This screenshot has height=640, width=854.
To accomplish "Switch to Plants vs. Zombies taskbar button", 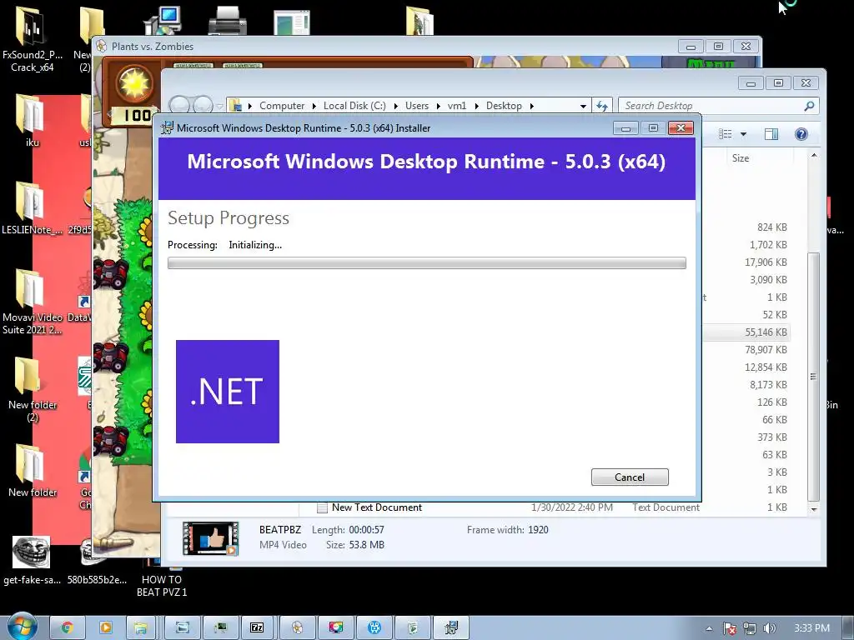I will [x=297, y=627].
